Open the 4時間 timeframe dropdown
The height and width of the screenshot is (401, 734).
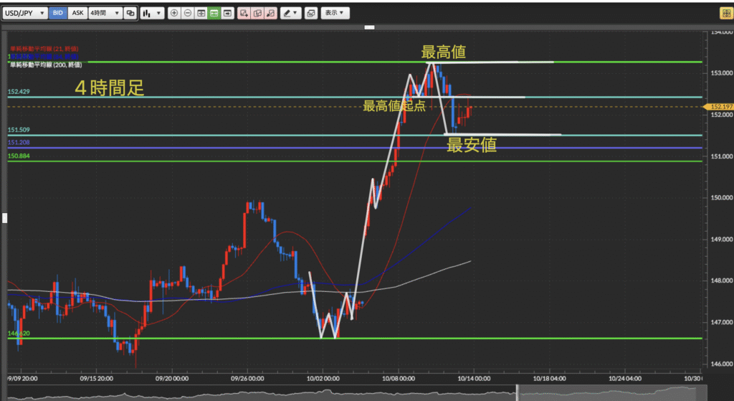point(104,13)
